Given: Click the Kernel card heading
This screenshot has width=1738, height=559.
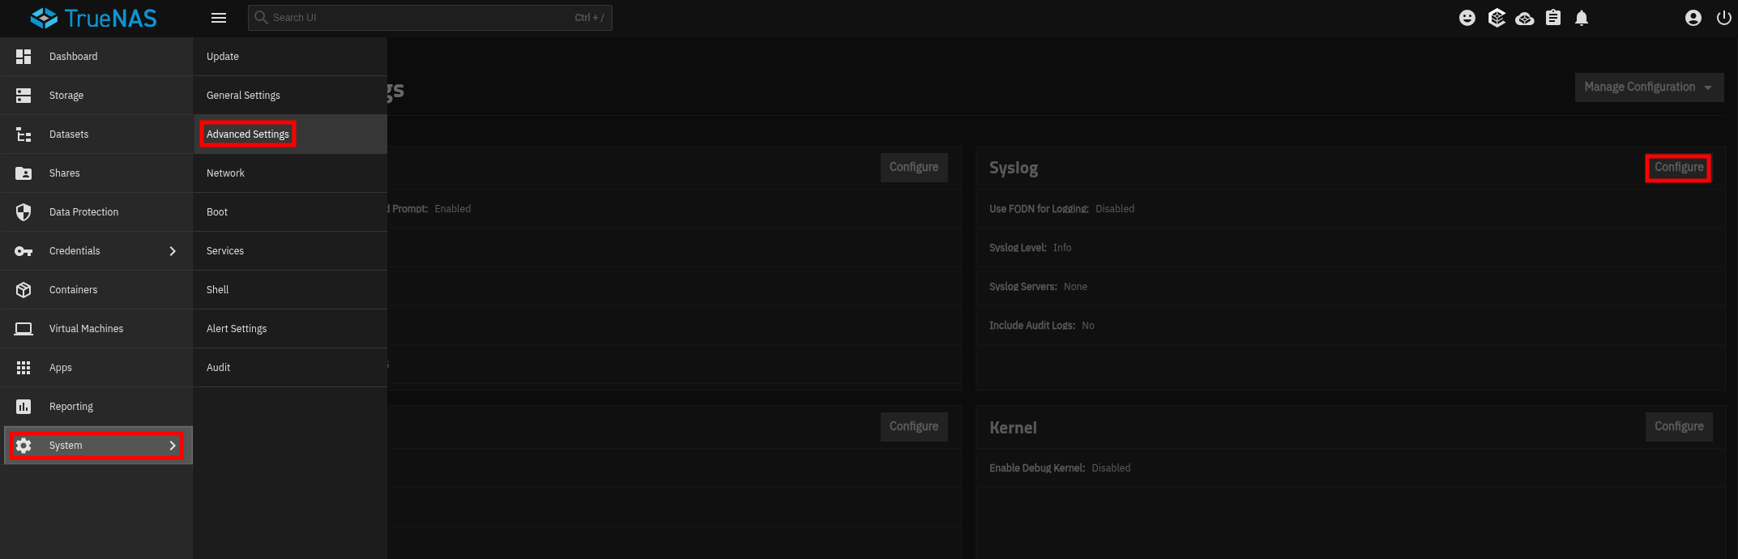Looking at the screenshot, I should click(1013, 428).
